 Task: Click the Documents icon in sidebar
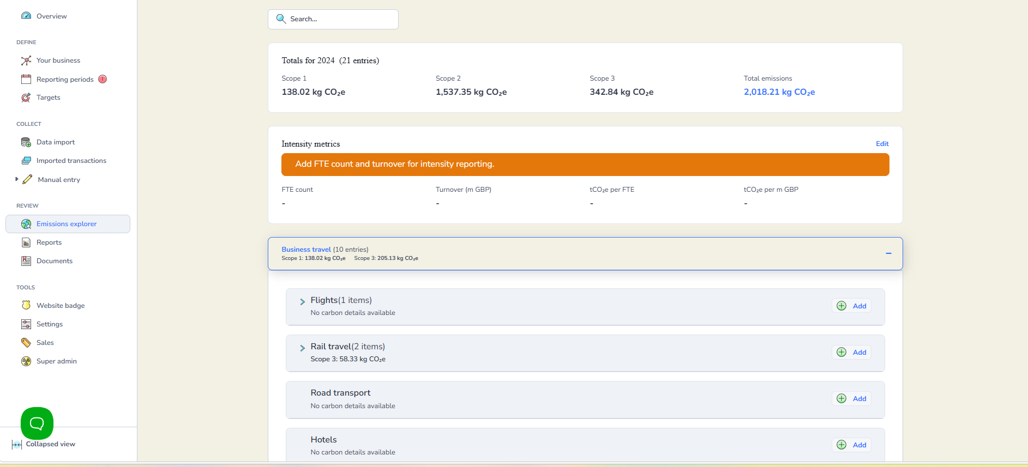click(26, 261)
